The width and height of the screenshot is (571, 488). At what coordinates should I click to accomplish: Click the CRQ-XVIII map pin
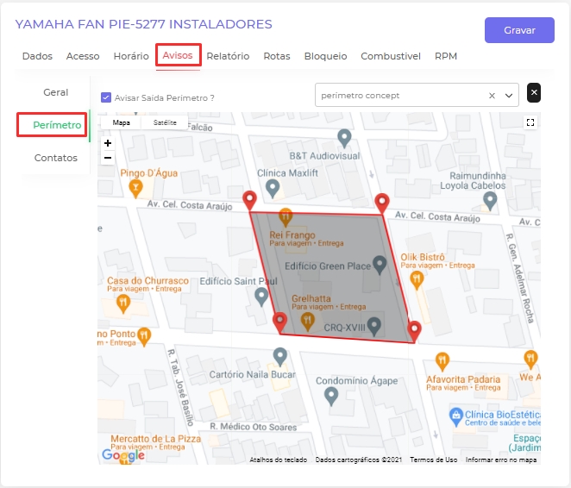pyautogui.click(x=374, y=326)
